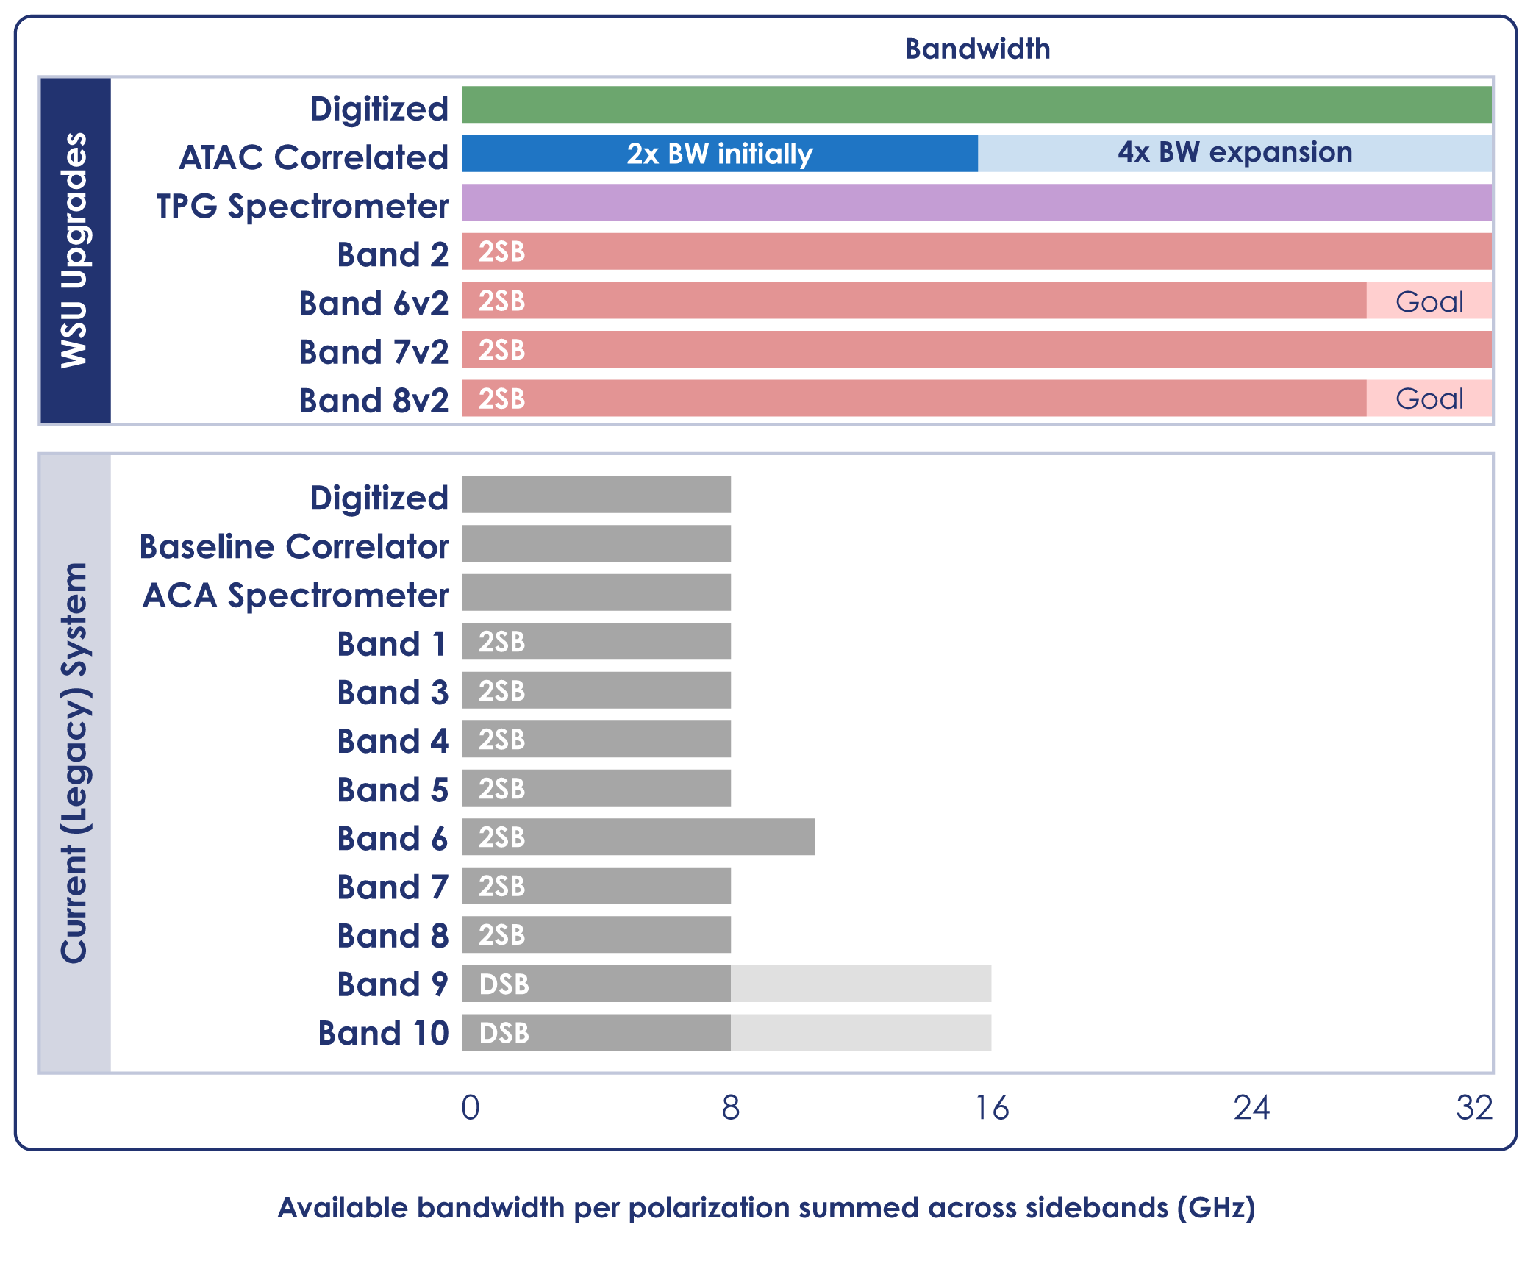The image size is (1533, 1266).
Task: Click the light gray extension of Band 9 bar
Action: click(860, 984)
